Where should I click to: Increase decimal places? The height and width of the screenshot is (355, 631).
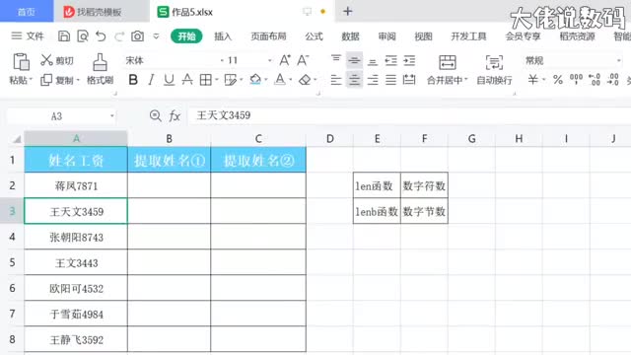pyautogui.click(x=595, y=80)
